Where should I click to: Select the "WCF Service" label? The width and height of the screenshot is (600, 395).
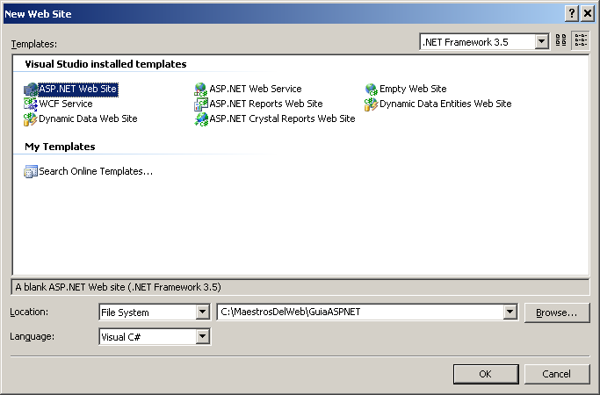(x=66, y=104)
